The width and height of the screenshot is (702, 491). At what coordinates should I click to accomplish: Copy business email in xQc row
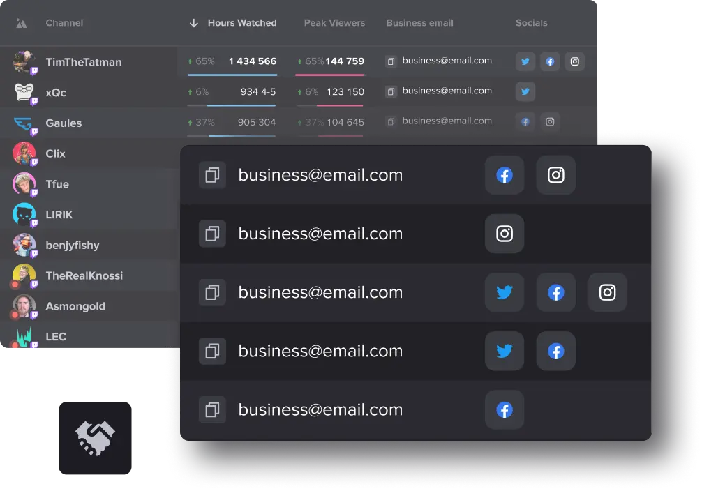[391, 91]
